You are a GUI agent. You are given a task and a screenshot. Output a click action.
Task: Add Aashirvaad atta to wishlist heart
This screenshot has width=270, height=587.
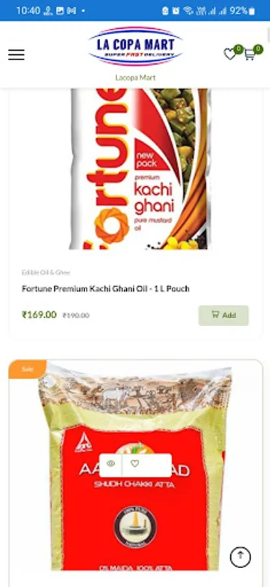(135, 464)
